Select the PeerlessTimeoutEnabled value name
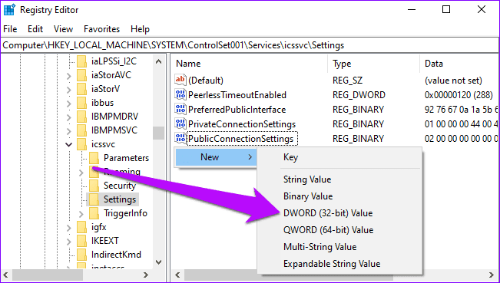Image resolution: width=500 pixels, height=283 pixels. pos(237,95)
